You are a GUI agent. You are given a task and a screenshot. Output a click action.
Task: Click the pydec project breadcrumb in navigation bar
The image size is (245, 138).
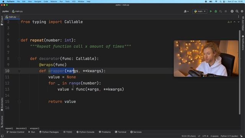click(5, 11)
